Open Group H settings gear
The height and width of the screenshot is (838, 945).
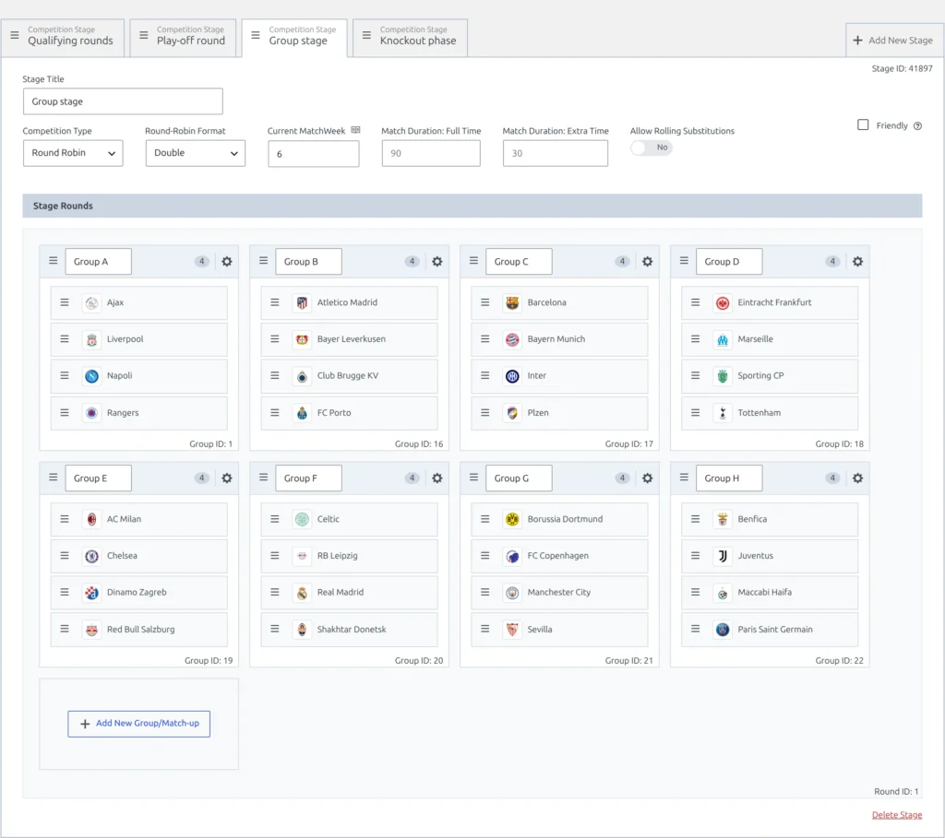[x=857, y=478]
